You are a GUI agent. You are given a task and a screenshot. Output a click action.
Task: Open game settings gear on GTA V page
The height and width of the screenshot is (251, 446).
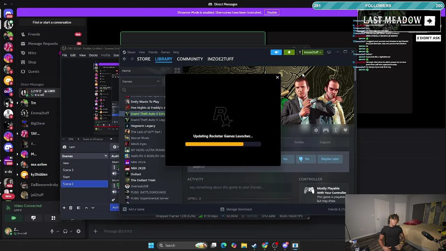[316, 130]
